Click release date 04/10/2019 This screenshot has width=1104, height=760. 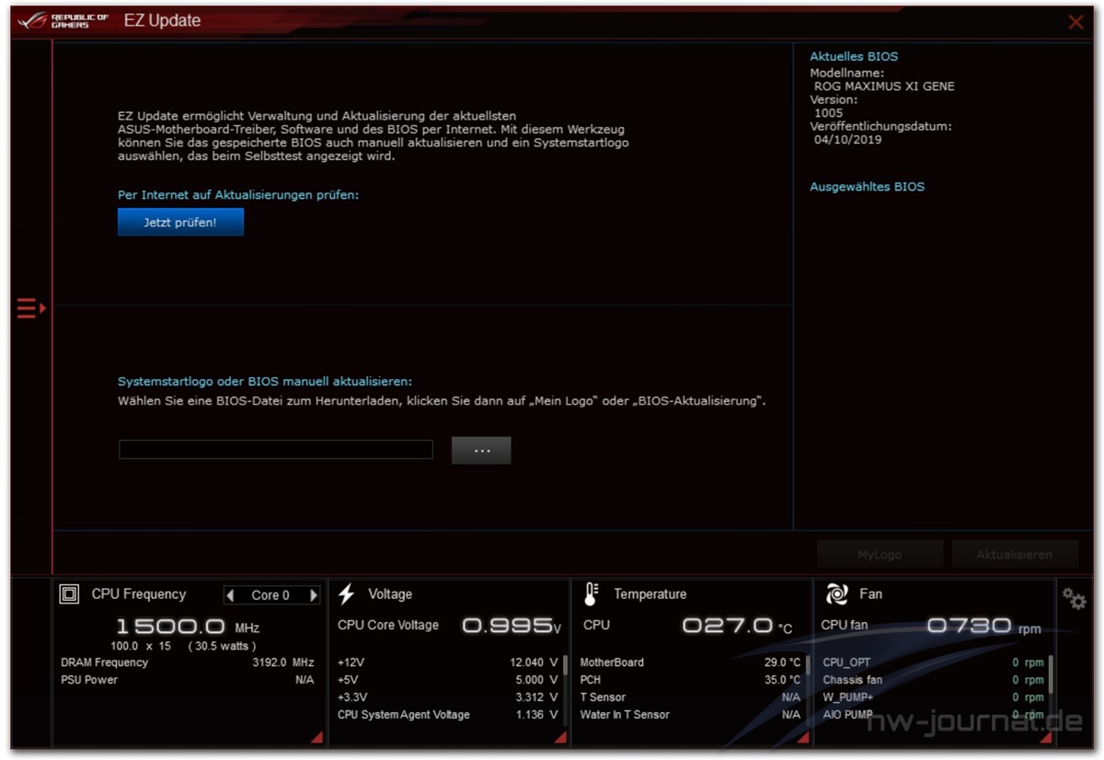pyautogui.click(x=848, y=140)
